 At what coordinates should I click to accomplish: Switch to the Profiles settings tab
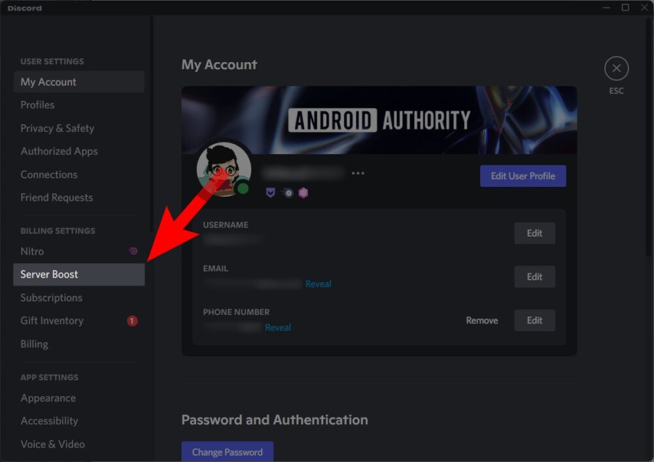[x=37, y=105]
